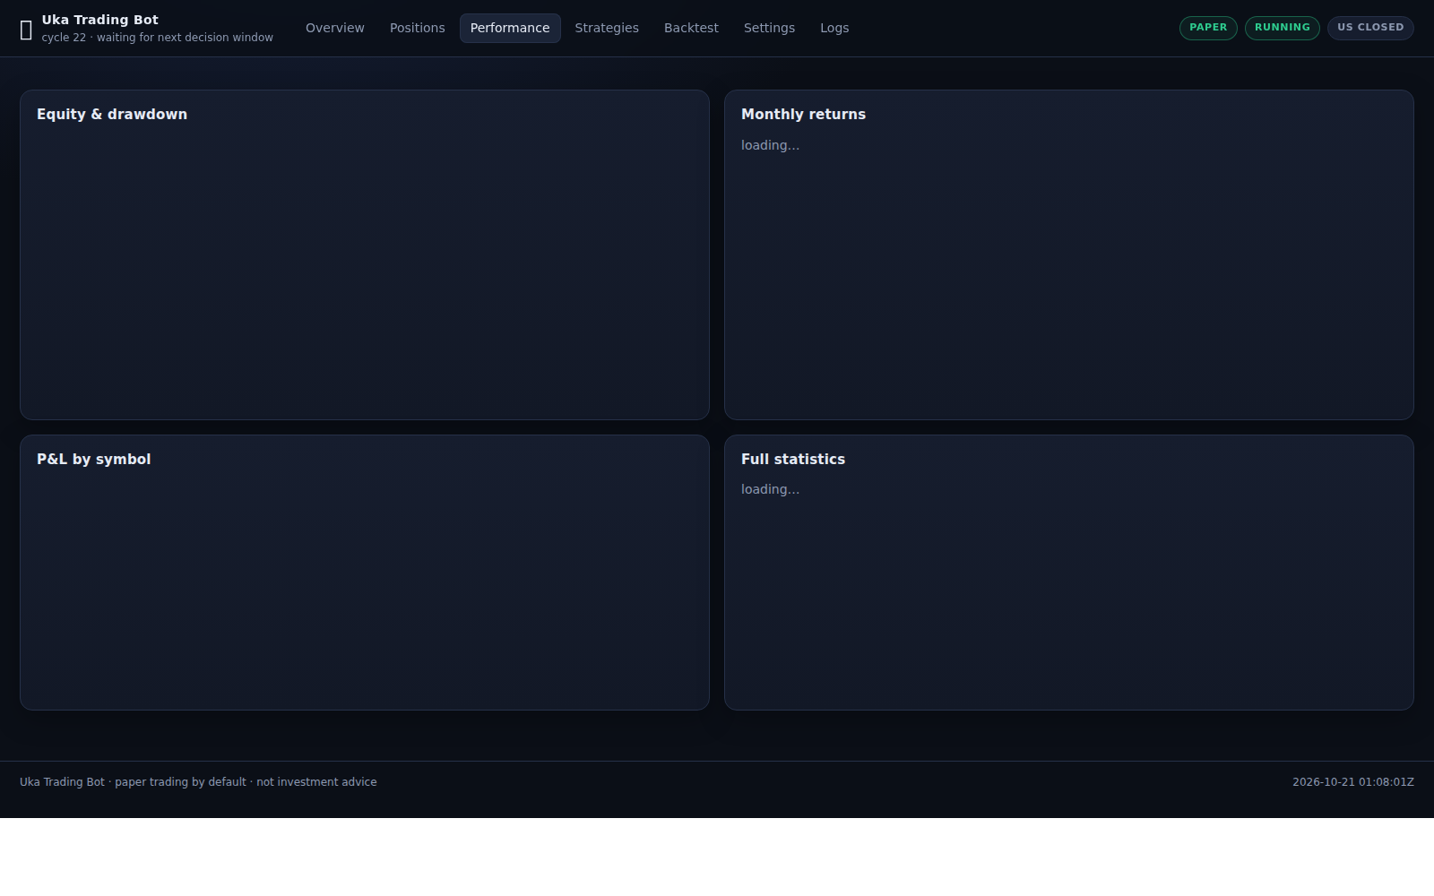This screenshot has width=1434, height=896.
Task: Select the Performance tab
Action: point(510,28)
